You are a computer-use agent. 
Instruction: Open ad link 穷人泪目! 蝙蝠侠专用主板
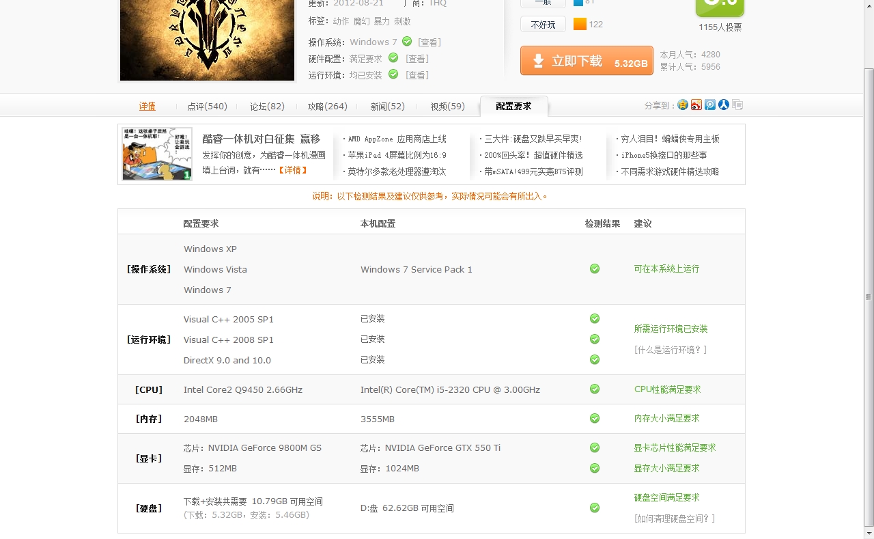tap(670, 139)
